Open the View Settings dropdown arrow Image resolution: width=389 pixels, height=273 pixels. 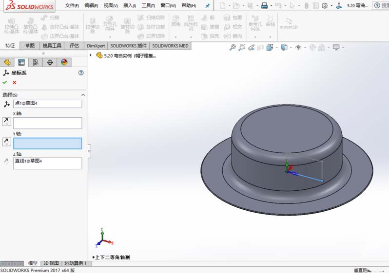[x=343, y=47]
